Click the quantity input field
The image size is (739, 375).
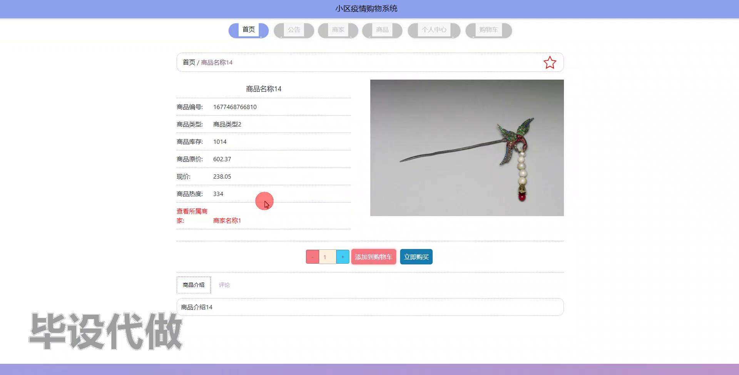[328, 257]
